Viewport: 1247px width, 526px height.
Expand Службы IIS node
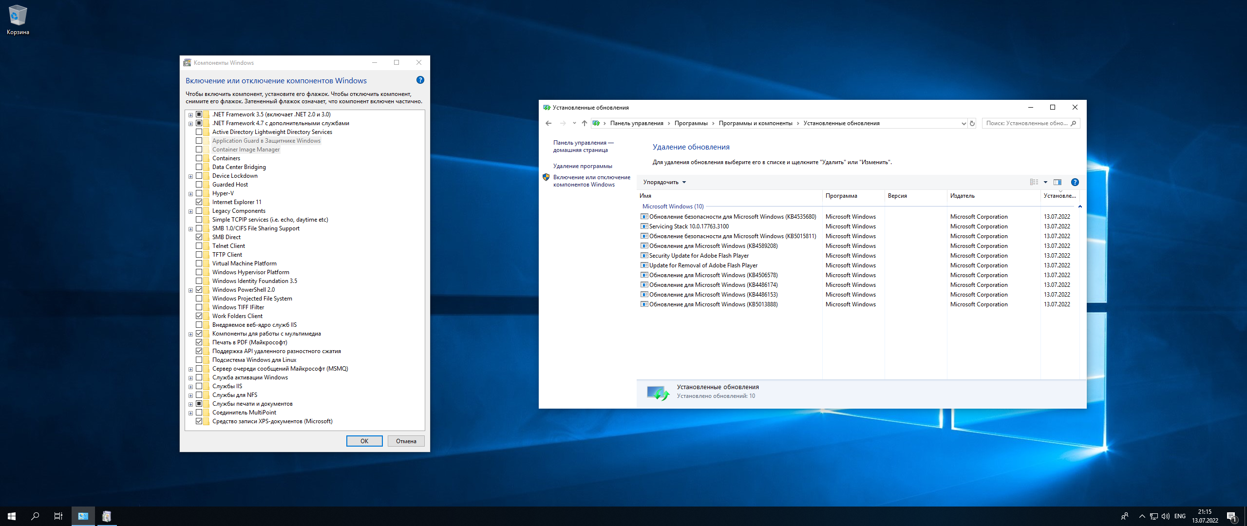pyautogui.click(x=191, y=387)
